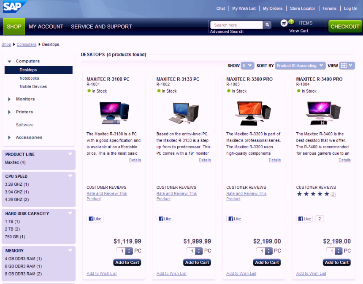Adjust quantity stepper for R-3100 PC
The width and height of the screenshot is (363, 284).
point(129,251)
